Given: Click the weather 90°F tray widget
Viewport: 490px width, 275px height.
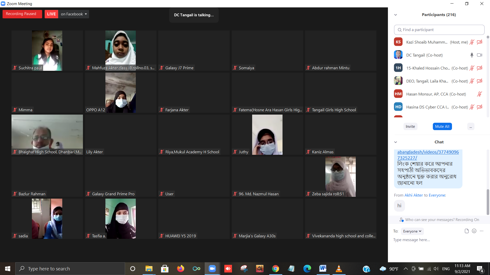Looking at the screenshot, I should (389, 269).
